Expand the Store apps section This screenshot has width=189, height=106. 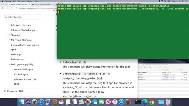point(9,35)
